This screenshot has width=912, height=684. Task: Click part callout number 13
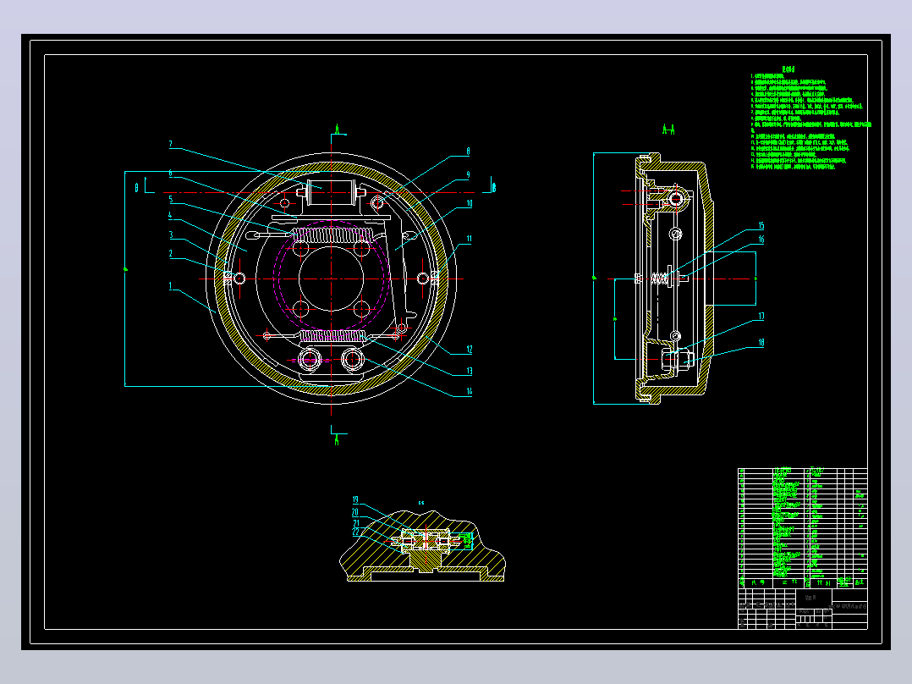(469, 371)
